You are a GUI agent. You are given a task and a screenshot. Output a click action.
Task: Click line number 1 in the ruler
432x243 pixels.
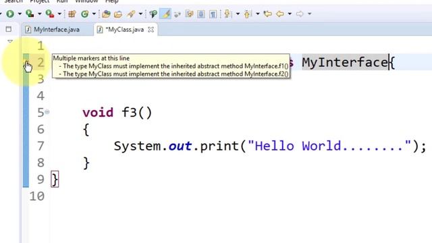[40, 46]
